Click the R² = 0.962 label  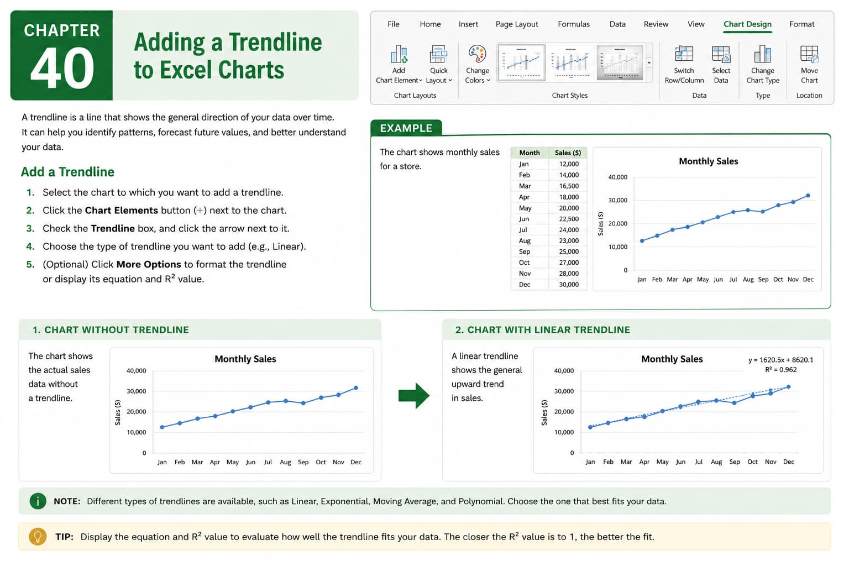(x=780, y=370)
